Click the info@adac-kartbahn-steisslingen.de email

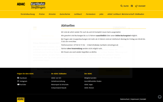coord(105,45)
